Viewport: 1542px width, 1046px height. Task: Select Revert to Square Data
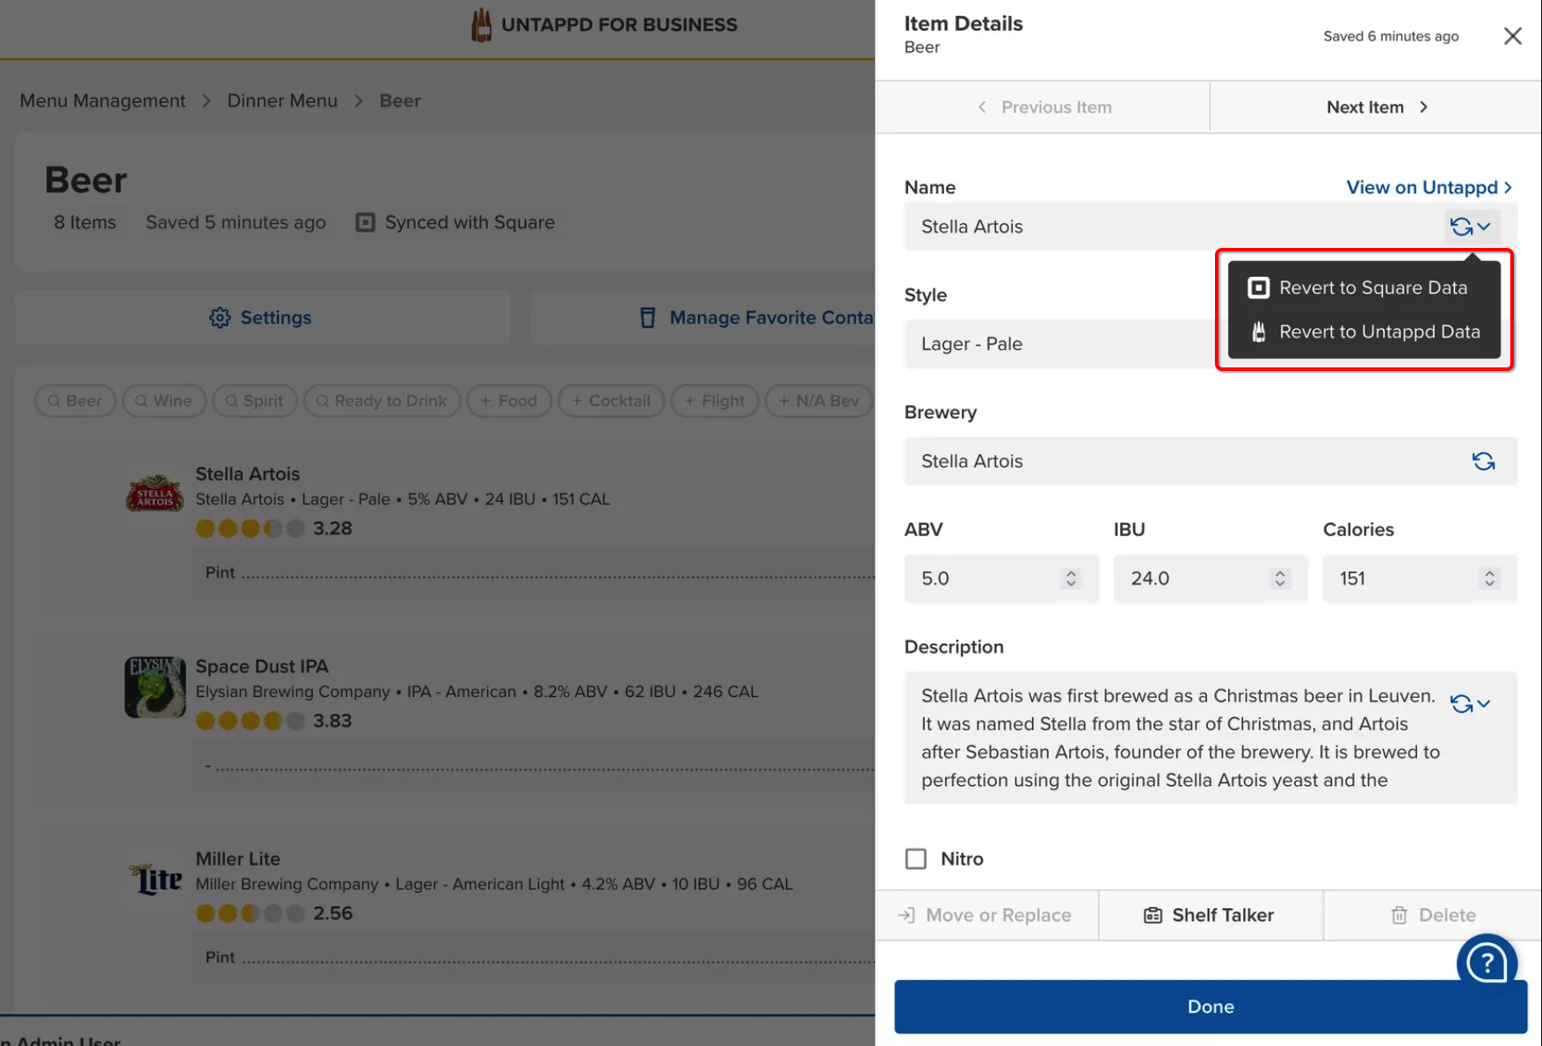click(1371, 287)
